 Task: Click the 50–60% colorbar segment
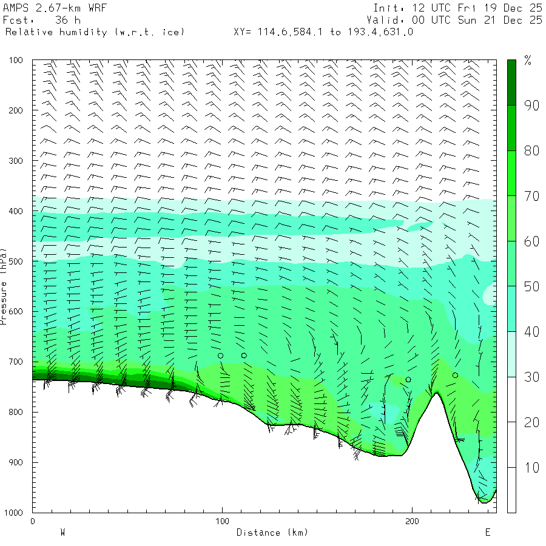[511, 264]
